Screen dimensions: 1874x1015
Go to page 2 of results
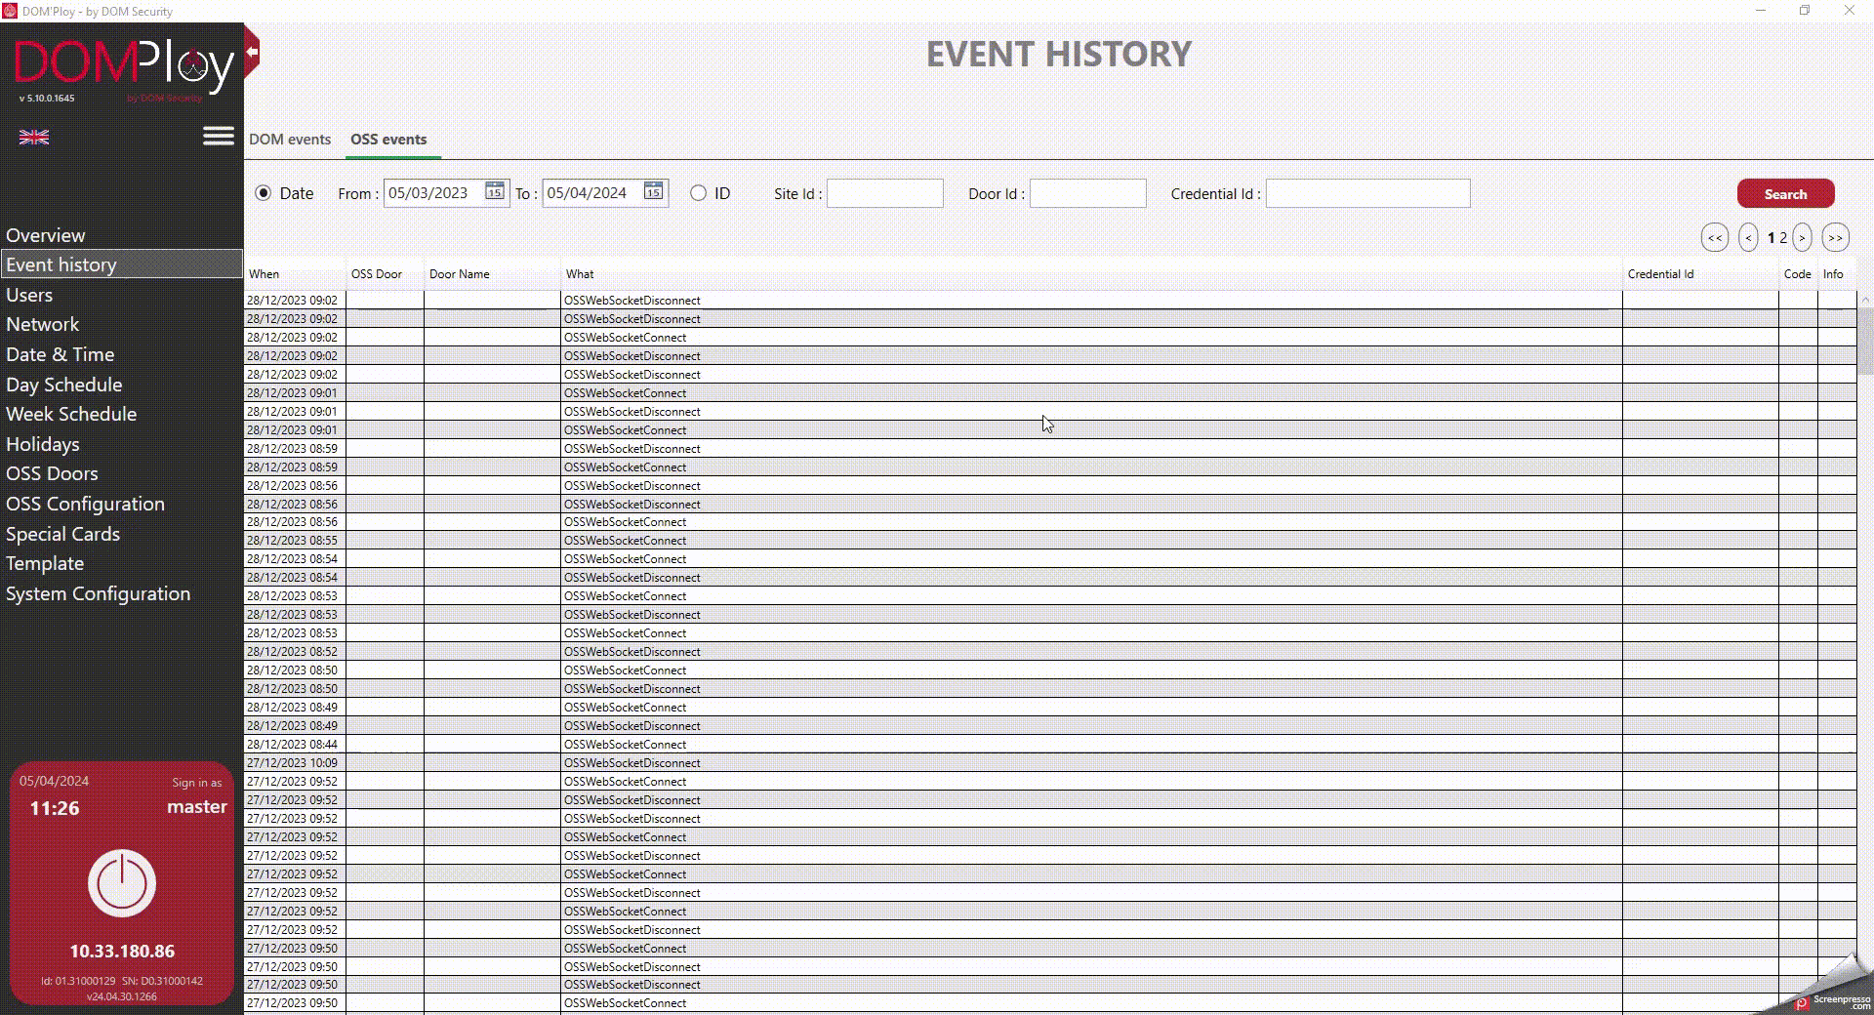point(1783,237)
